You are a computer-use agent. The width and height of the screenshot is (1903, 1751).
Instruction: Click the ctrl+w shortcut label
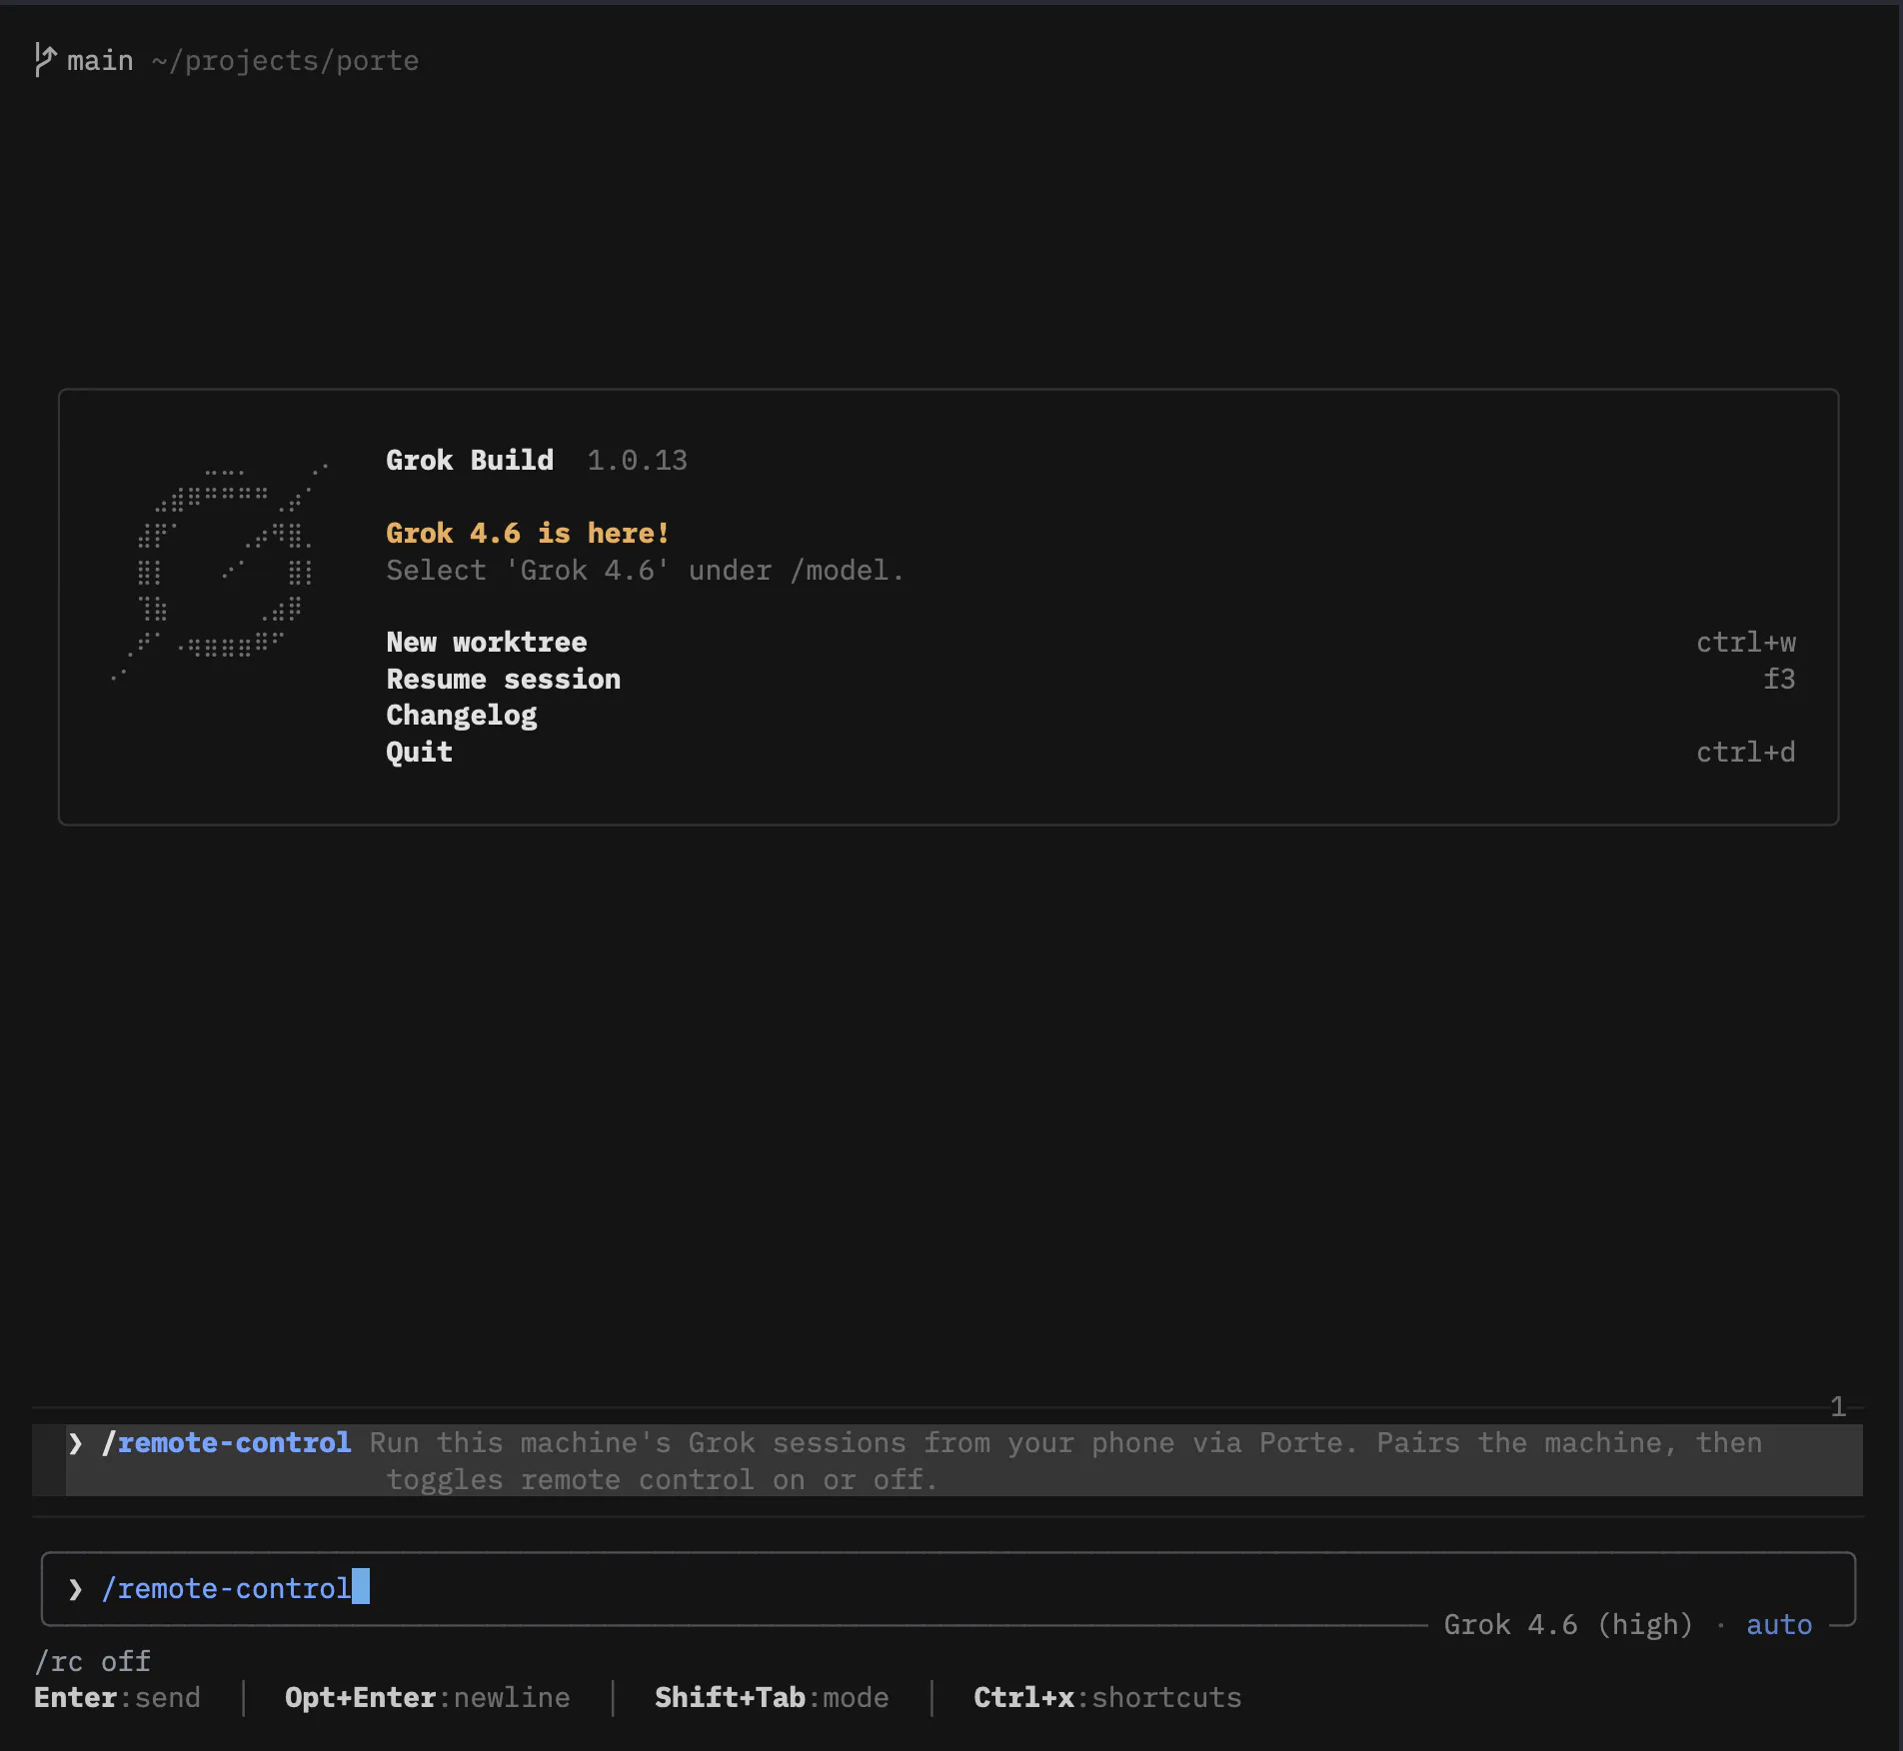tap(1745, 643)
